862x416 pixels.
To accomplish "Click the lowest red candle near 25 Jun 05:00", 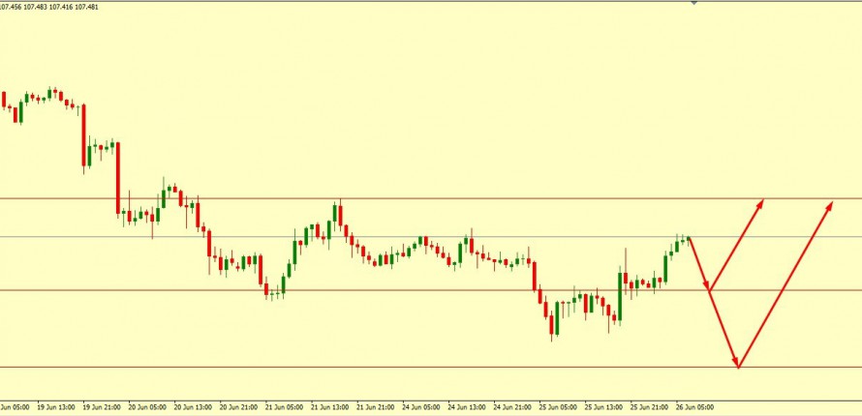I will (553, 323).
